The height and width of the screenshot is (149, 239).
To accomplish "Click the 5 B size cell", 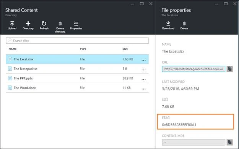I will (x=125, y=69).
